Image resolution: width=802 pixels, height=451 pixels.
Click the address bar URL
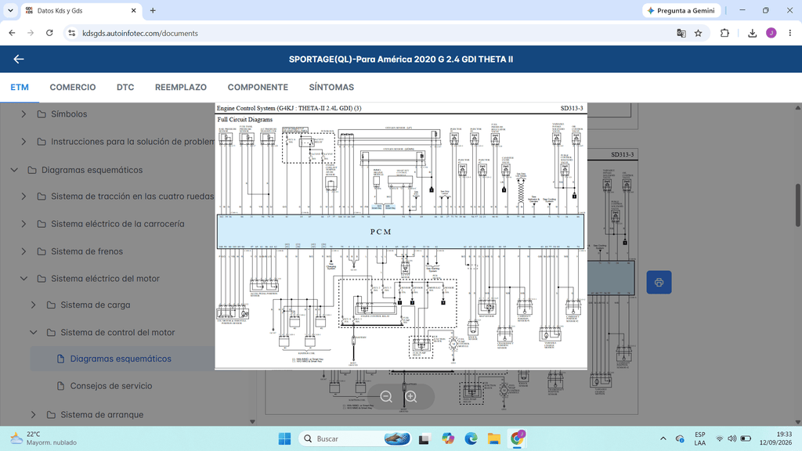[140, 33]
